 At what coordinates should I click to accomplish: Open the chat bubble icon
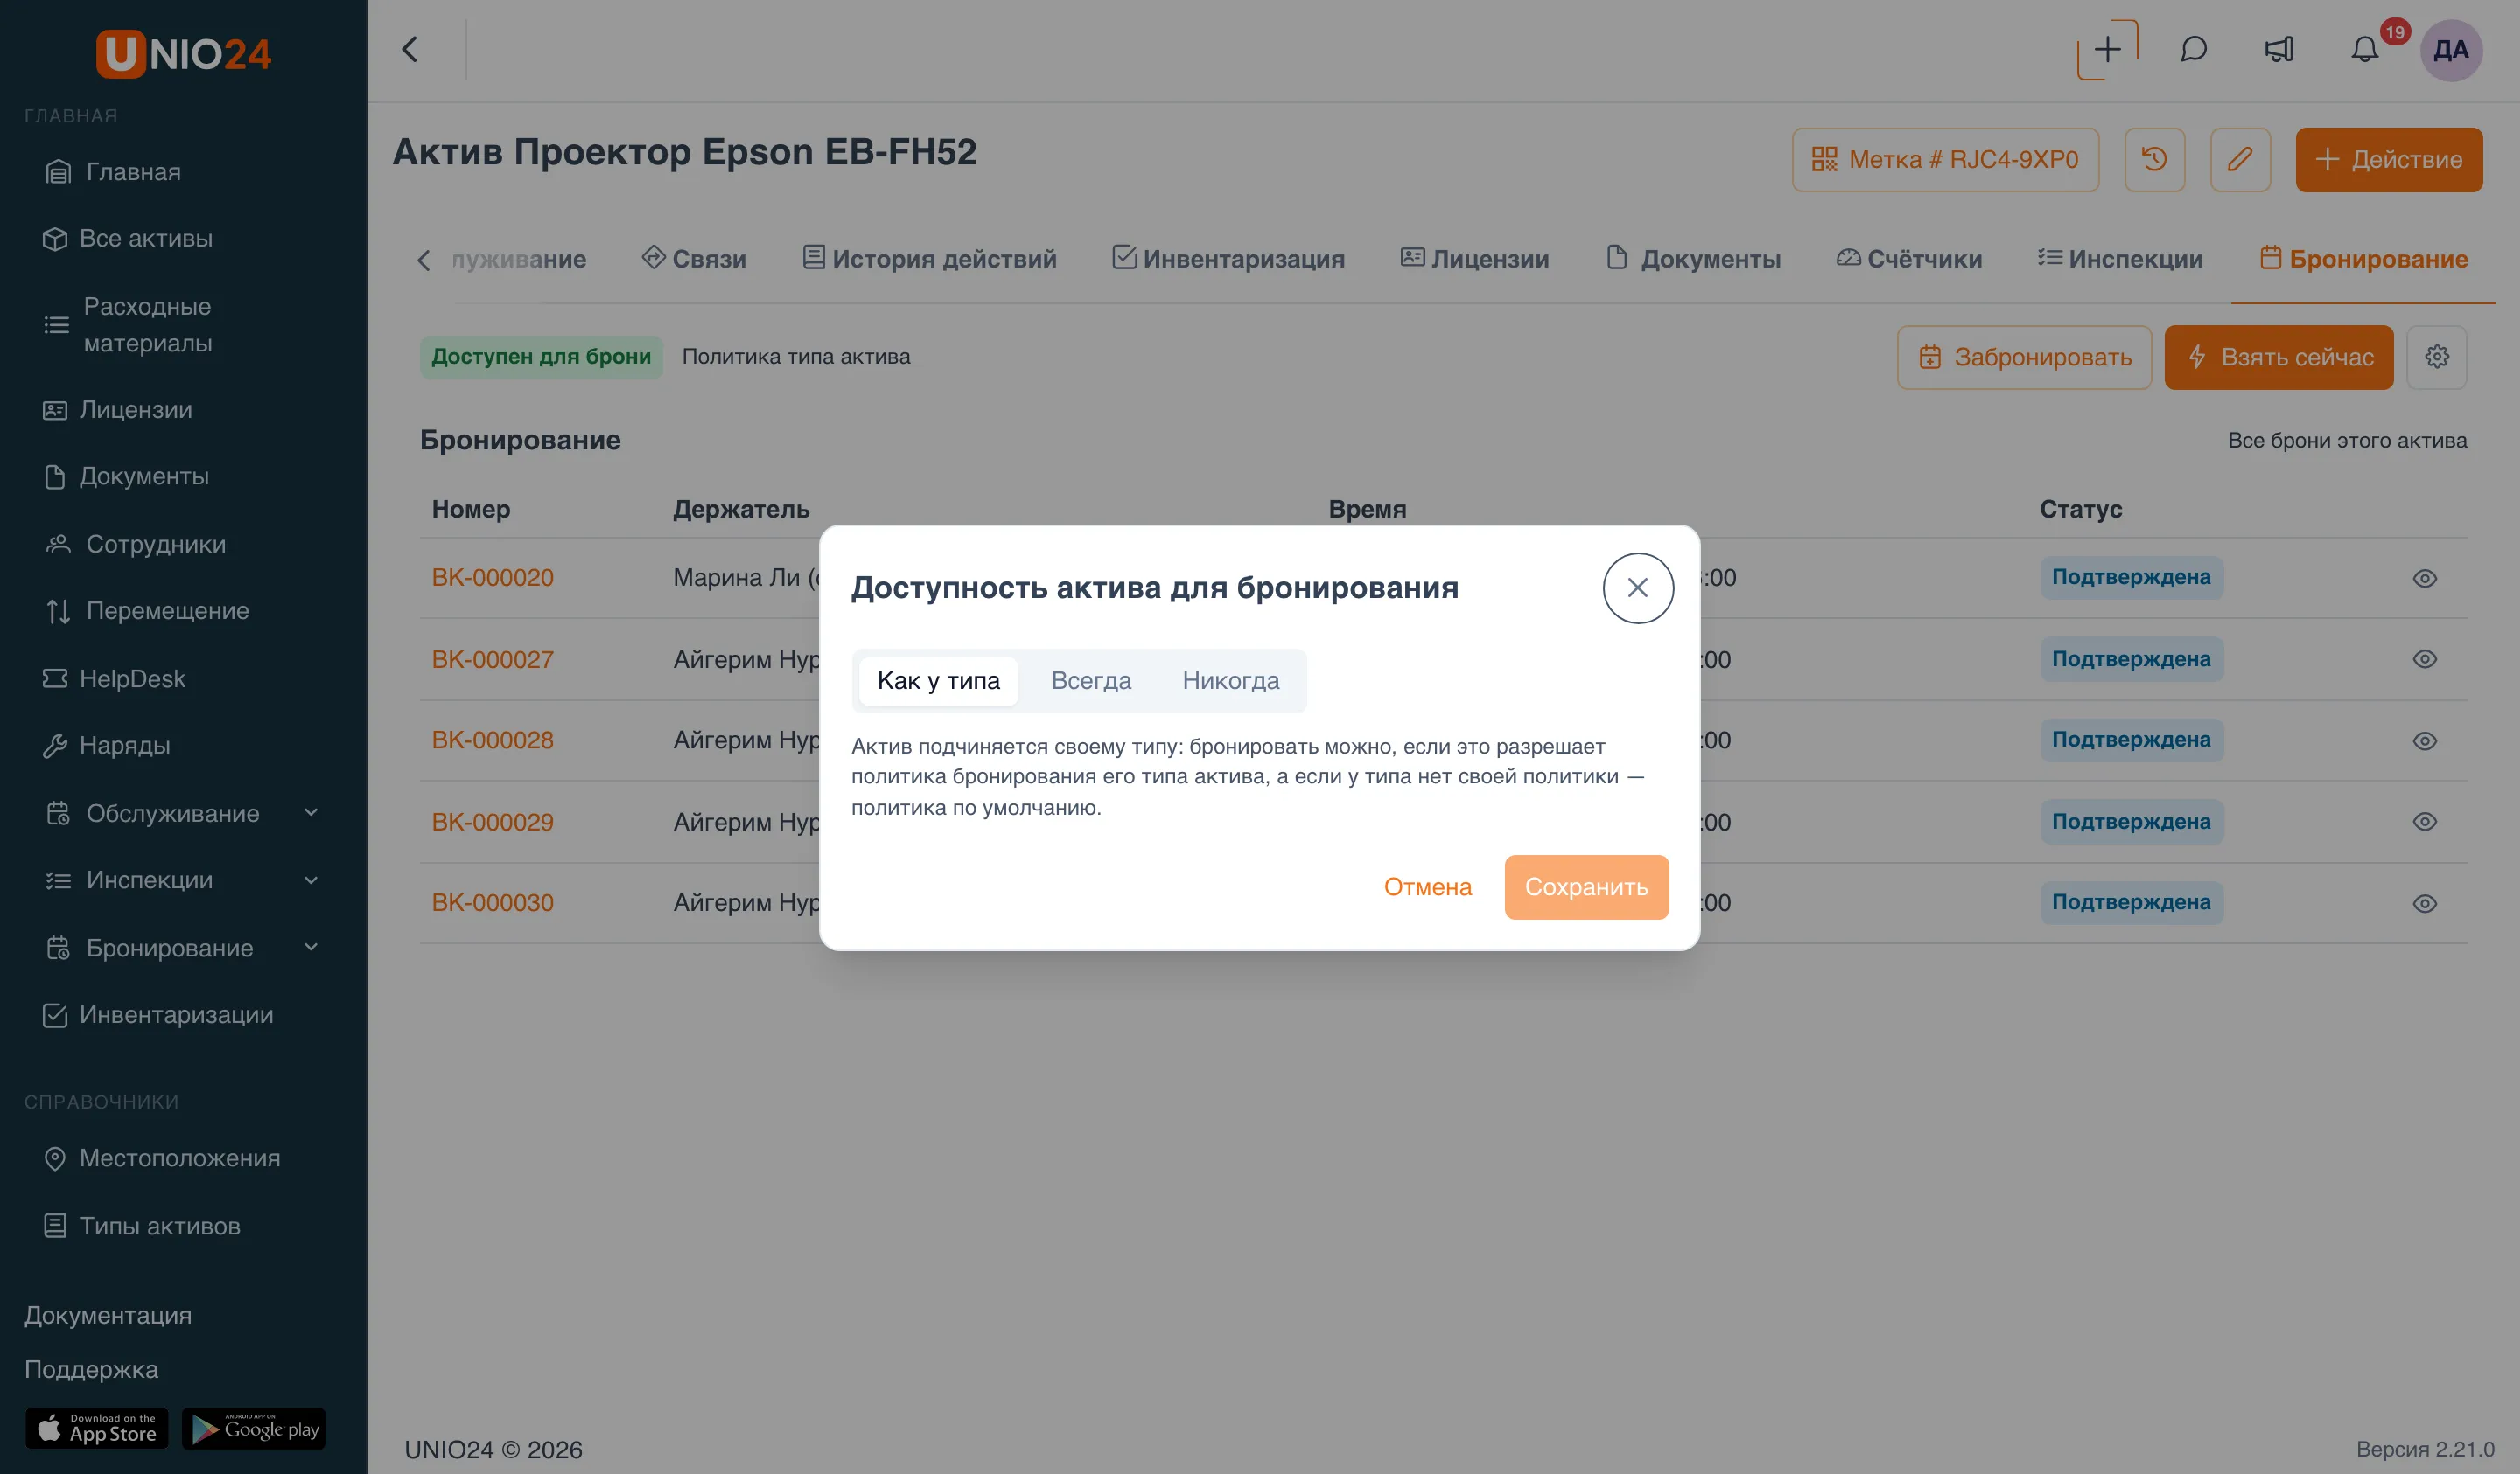2193,49
